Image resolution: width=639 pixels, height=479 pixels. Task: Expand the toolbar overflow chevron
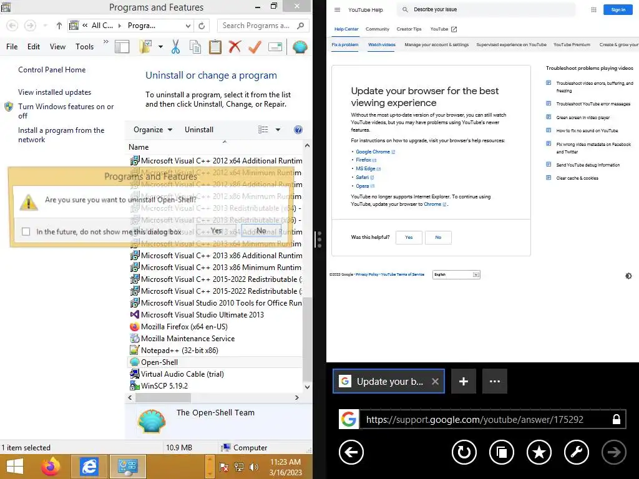tap(106, 42)
